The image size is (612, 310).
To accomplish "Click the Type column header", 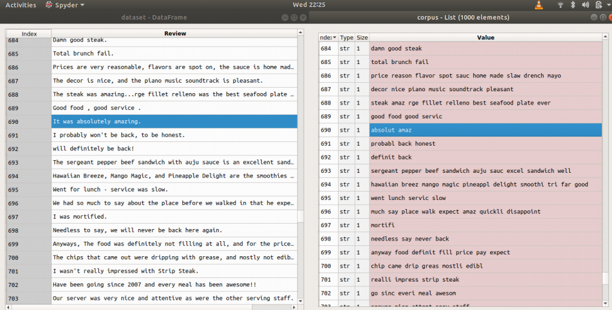I will click(x=346, y=37).
